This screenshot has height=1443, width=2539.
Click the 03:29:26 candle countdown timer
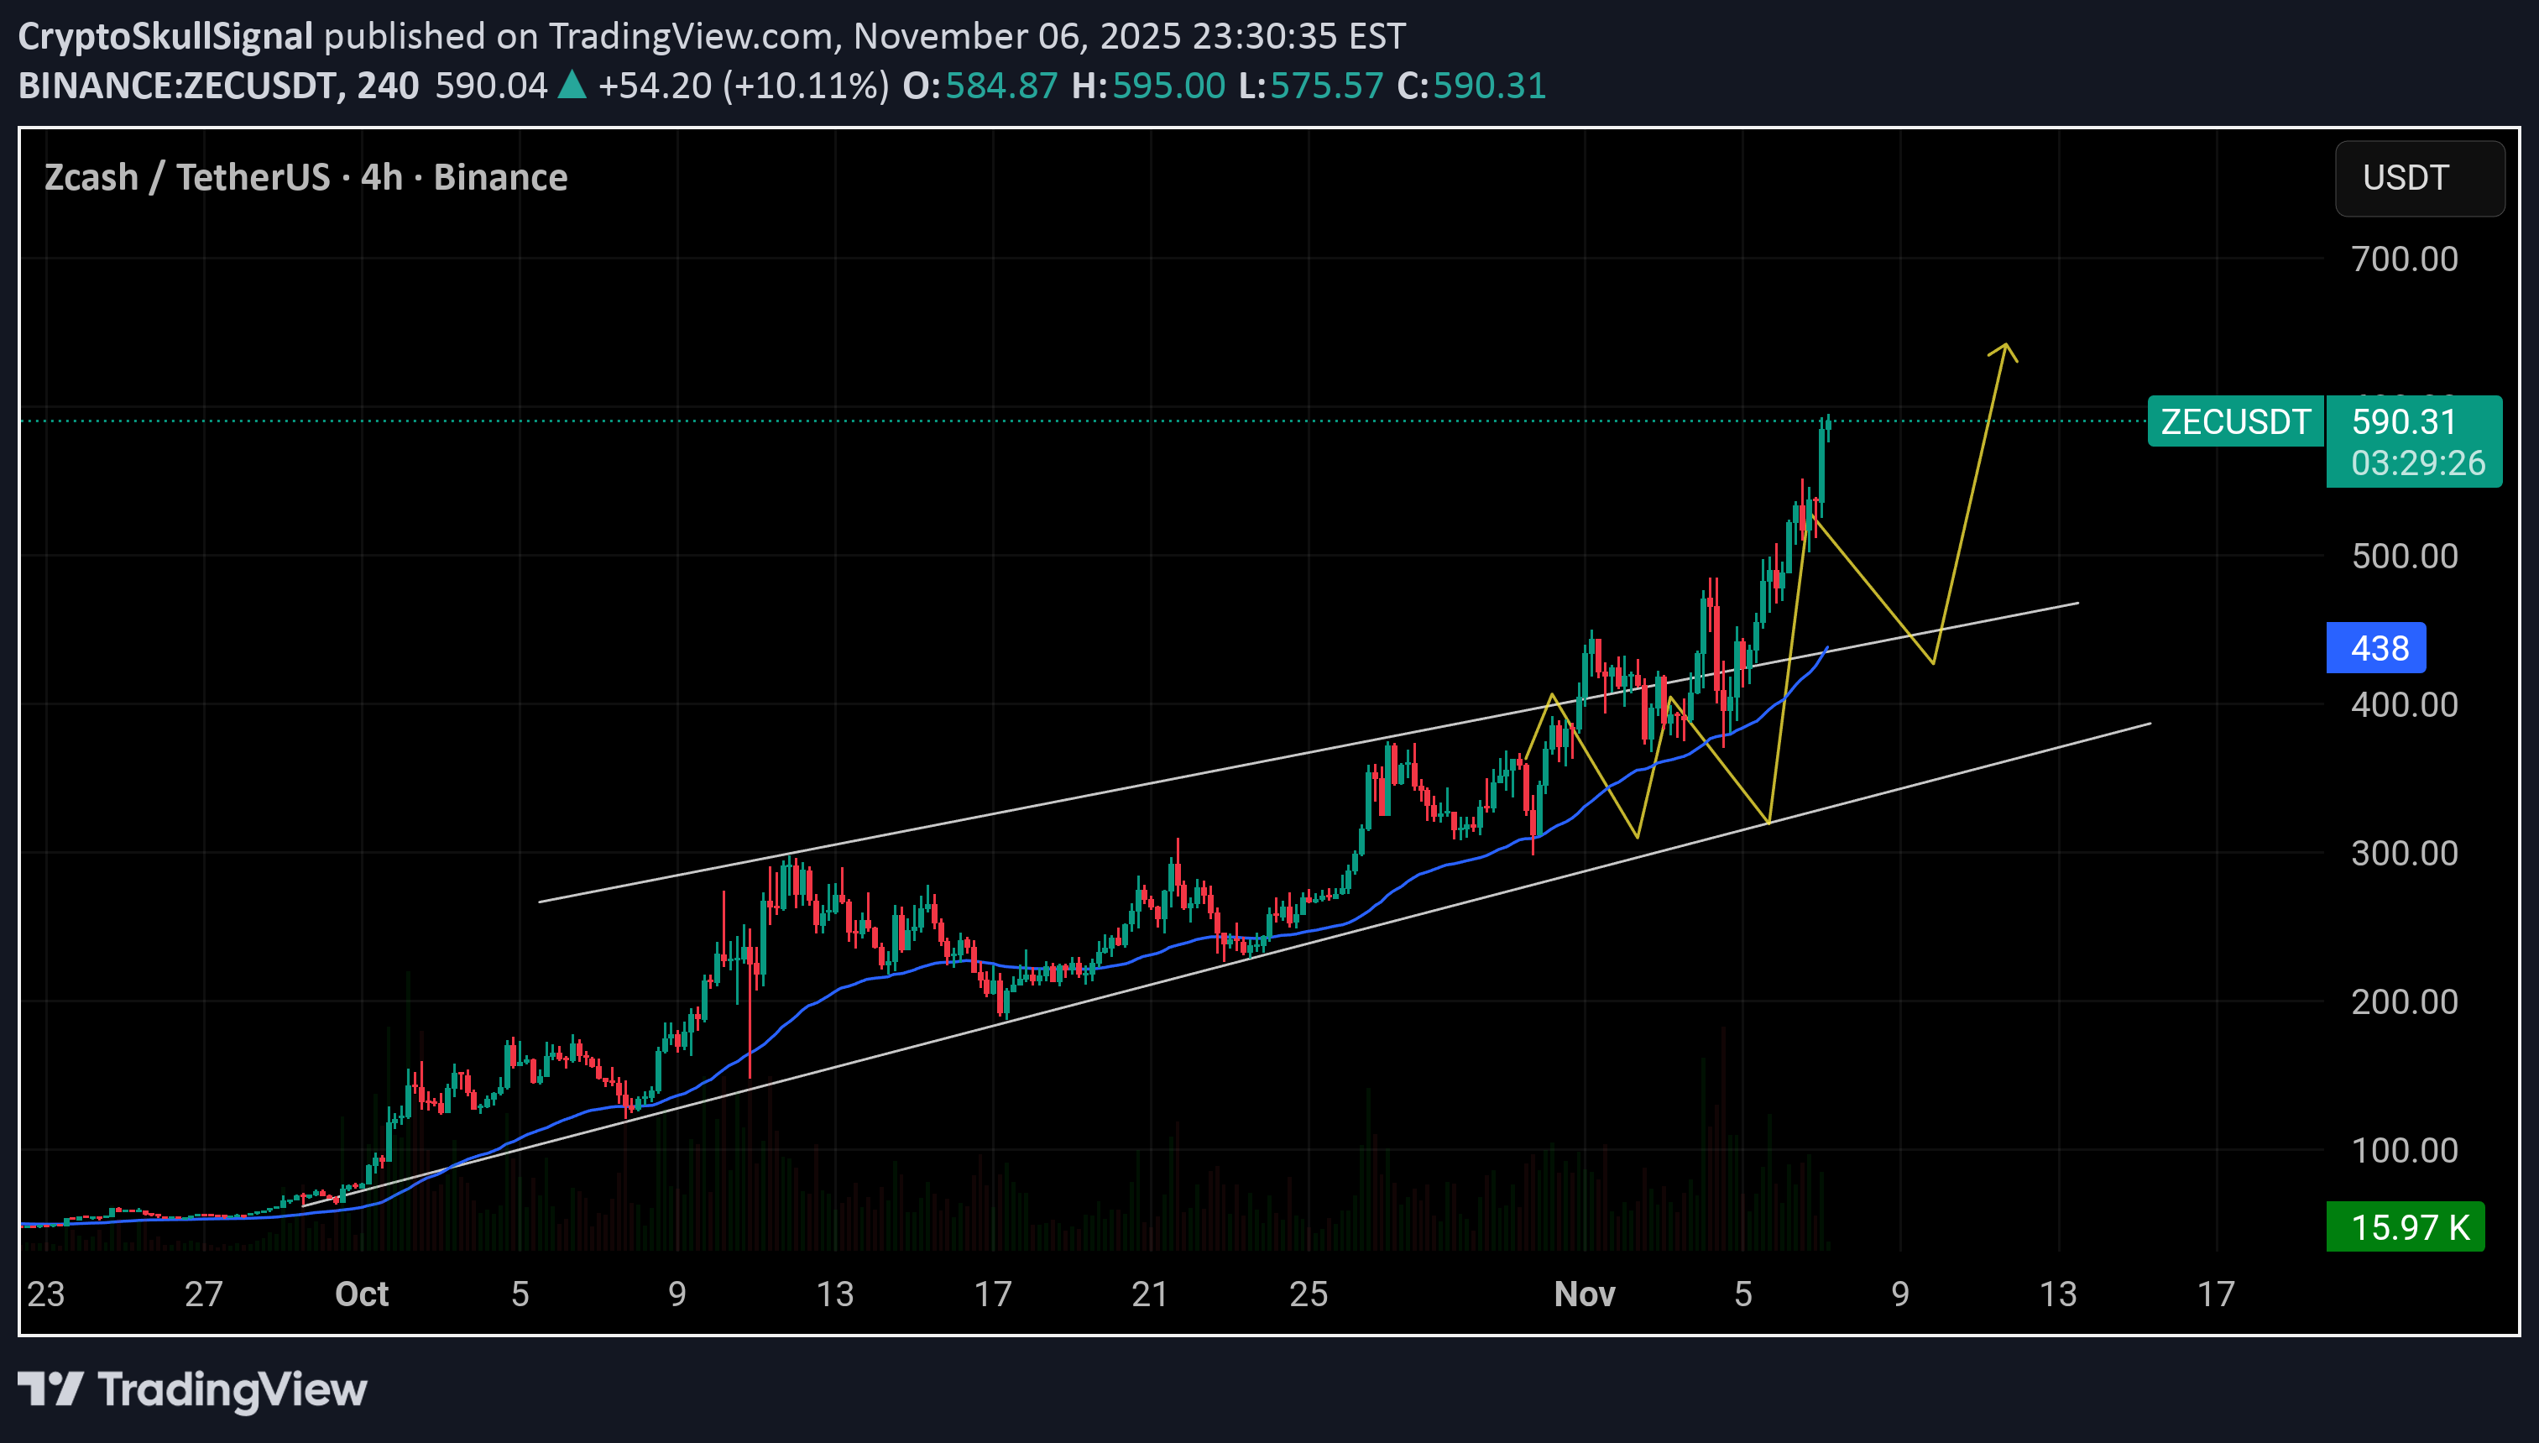(x=2417, y=463)
